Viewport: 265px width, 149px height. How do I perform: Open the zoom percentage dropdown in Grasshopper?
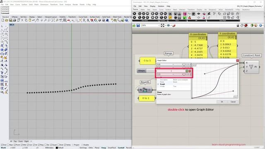pos(159,25)
